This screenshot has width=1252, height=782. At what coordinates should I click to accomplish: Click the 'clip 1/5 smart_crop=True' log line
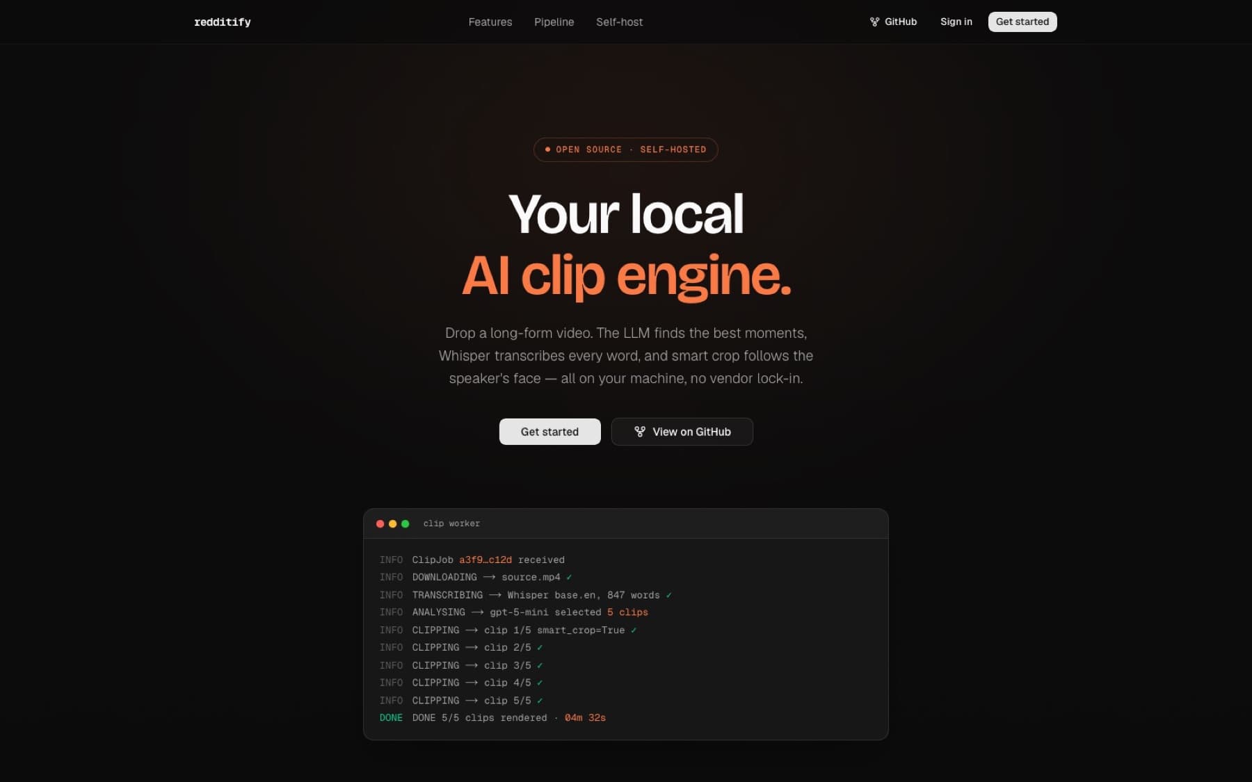coord(508,630)
